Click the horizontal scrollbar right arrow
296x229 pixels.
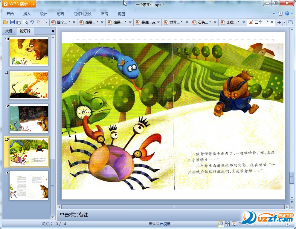tap(287, 207)
